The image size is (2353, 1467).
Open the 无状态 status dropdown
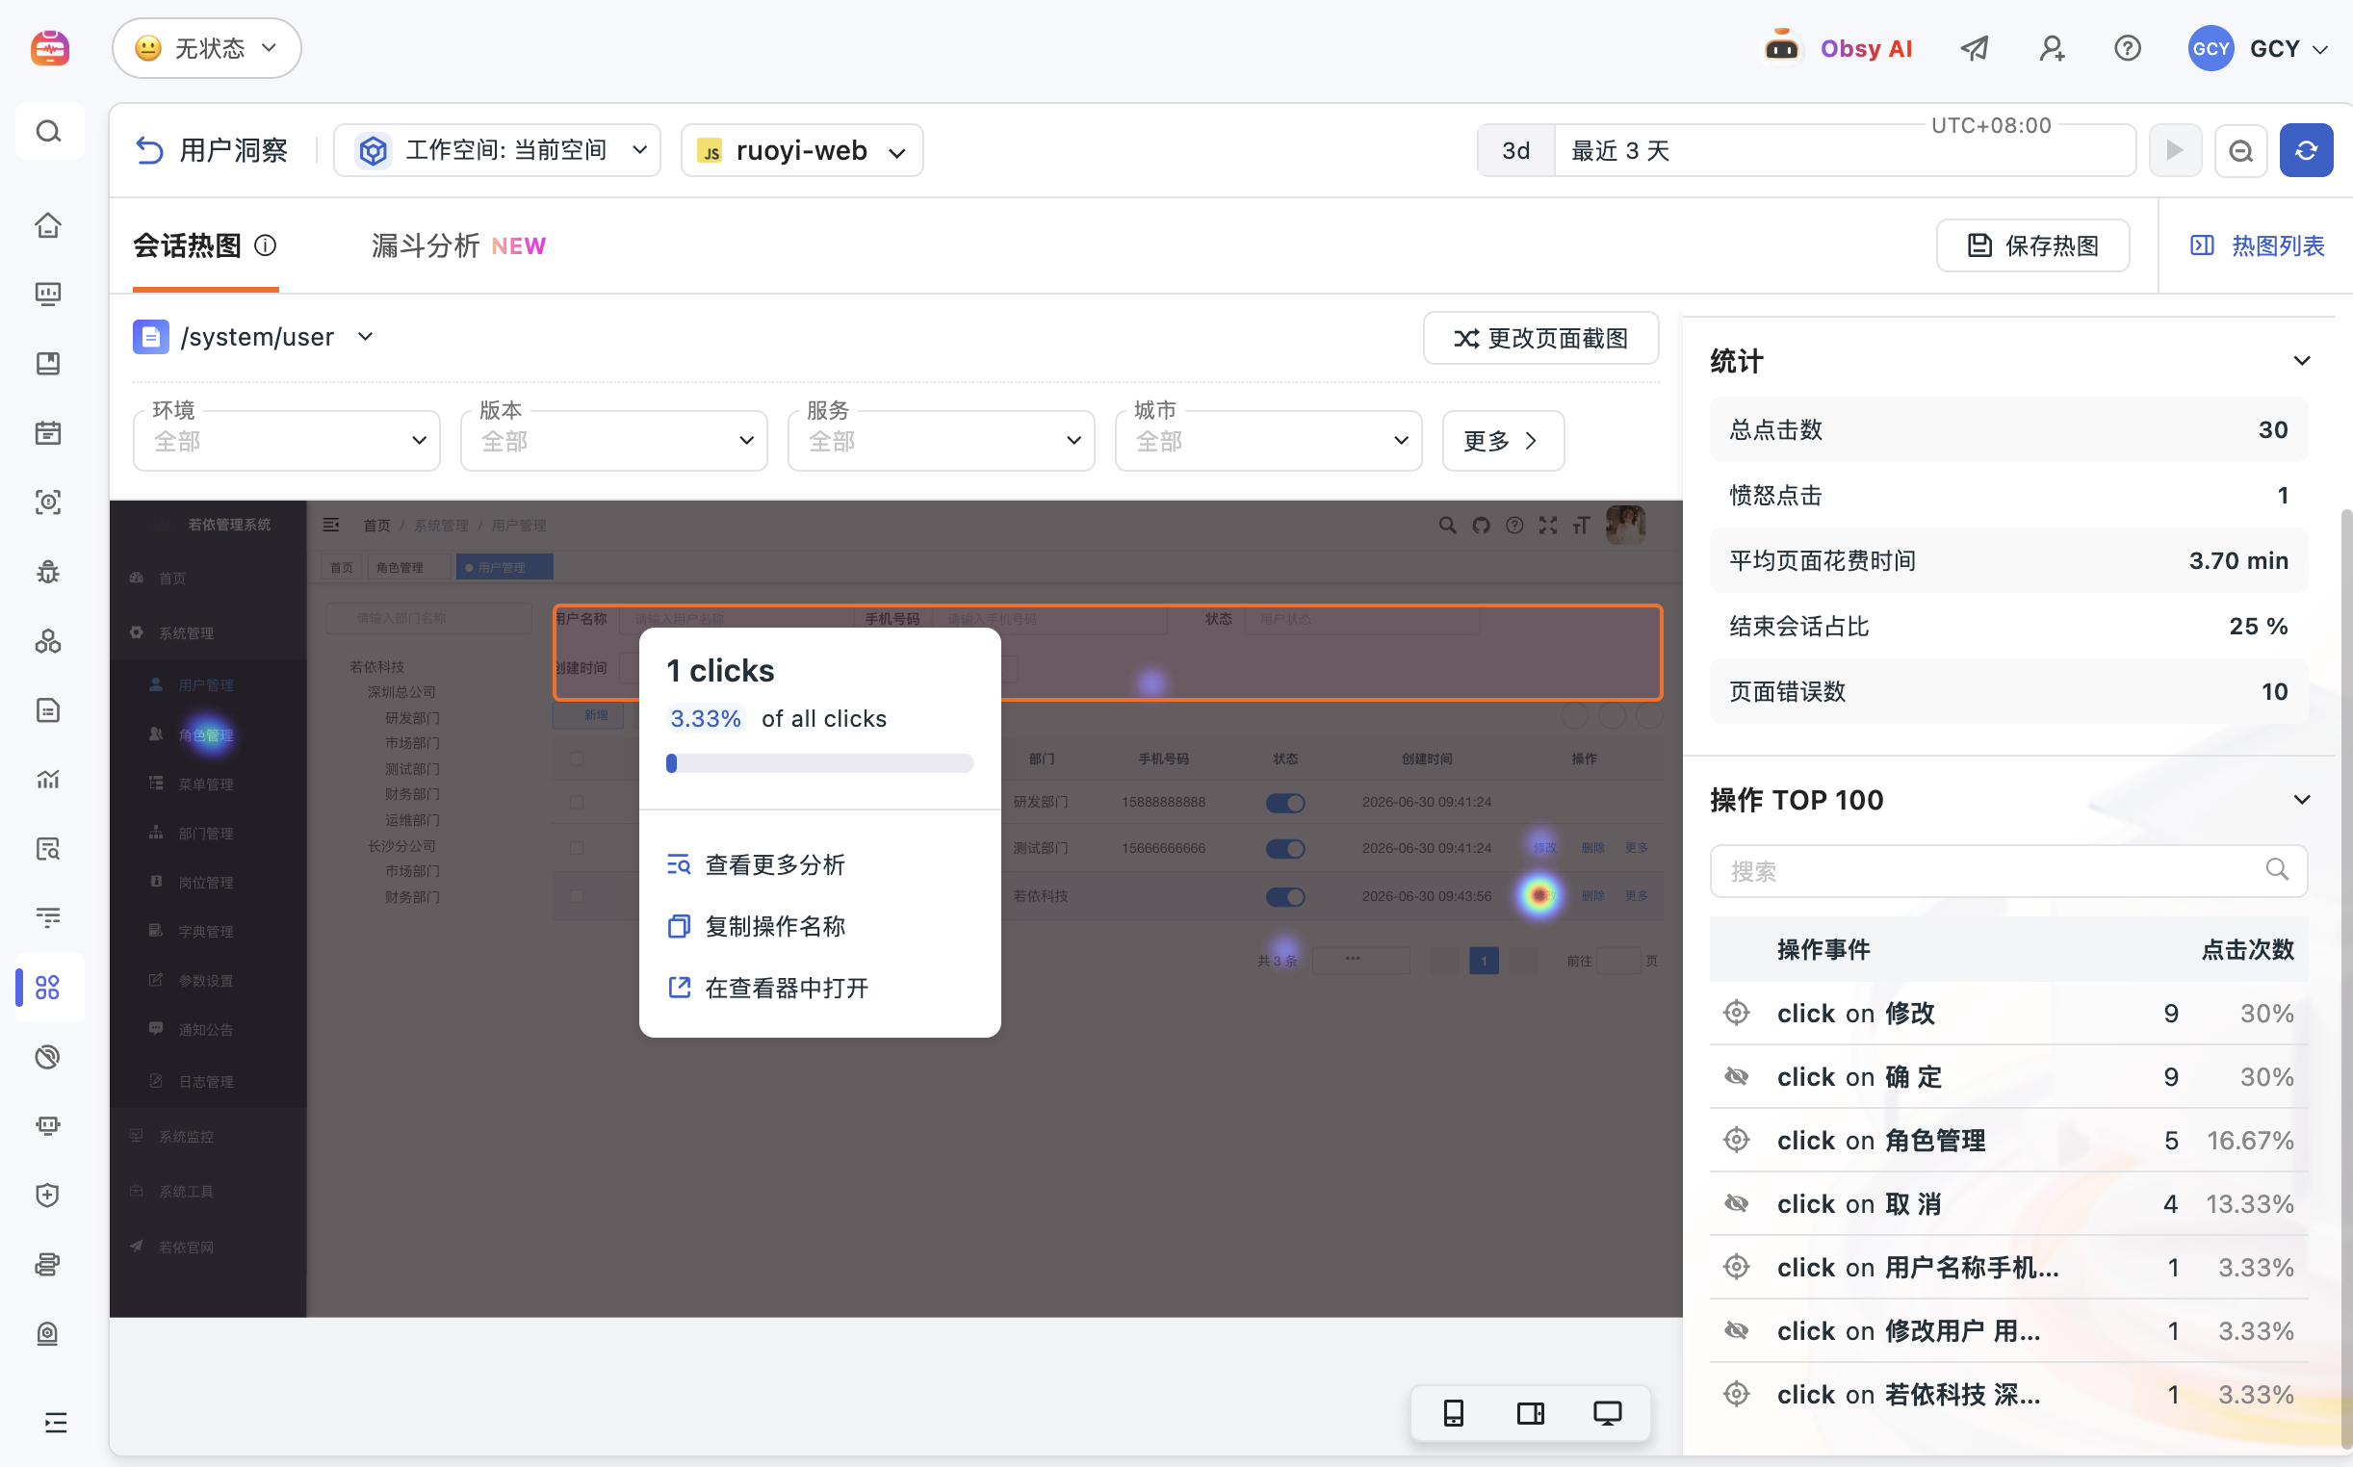(207, 47)
